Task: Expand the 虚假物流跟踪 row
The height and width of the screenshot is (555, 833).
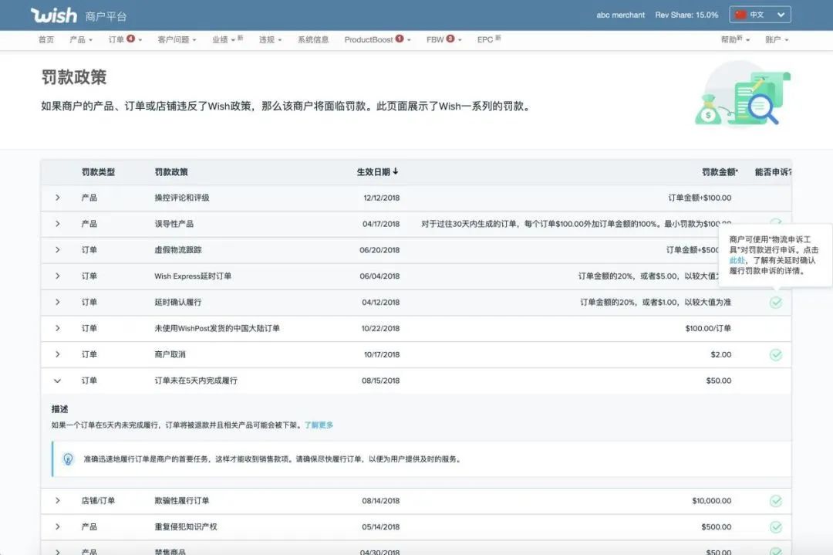Action: [x=57, y=250]
